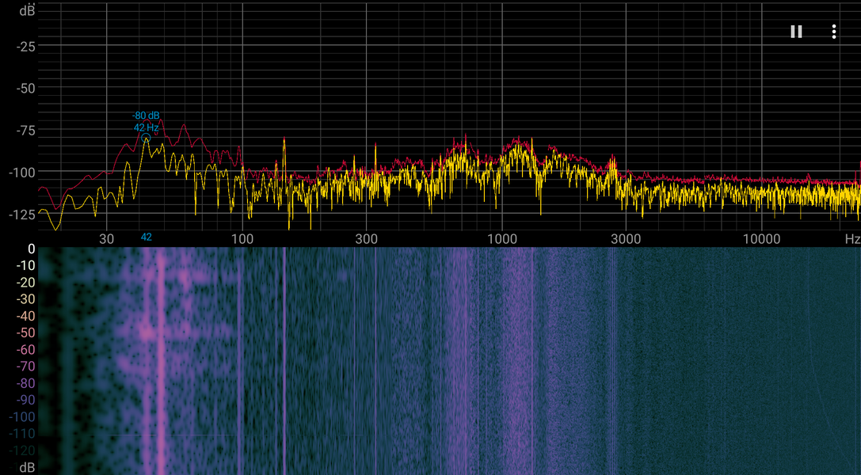
Task: Click the '-125' dB spectrum axis label
Action: pyautogui.click(x=22, y=215)
